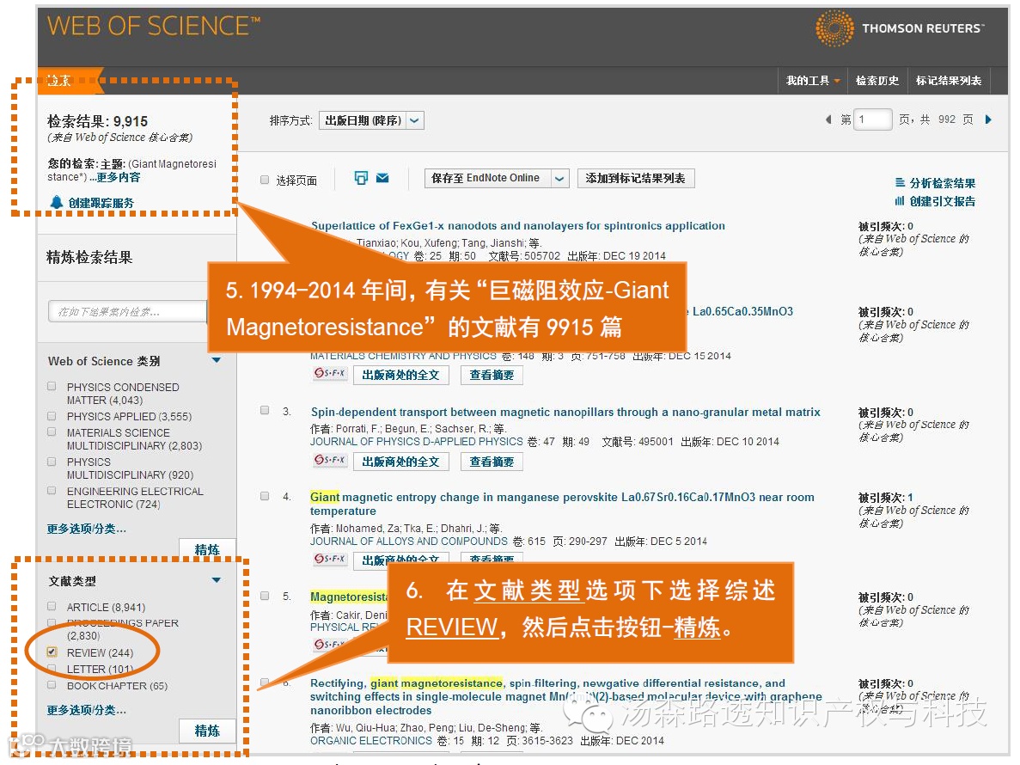1020x765 pixels.
Task: Go to previous results page arrow
Action: click(x=828, y=119)
